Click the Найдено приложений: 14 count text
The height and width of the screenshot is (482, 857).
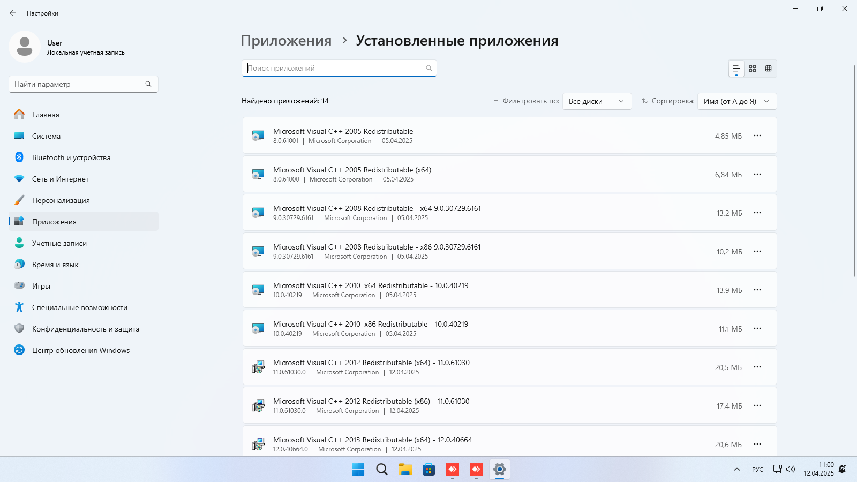285,101
